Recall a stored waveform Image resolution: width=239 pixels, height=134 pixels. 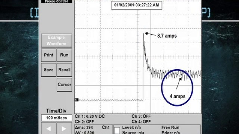[64, 70]
